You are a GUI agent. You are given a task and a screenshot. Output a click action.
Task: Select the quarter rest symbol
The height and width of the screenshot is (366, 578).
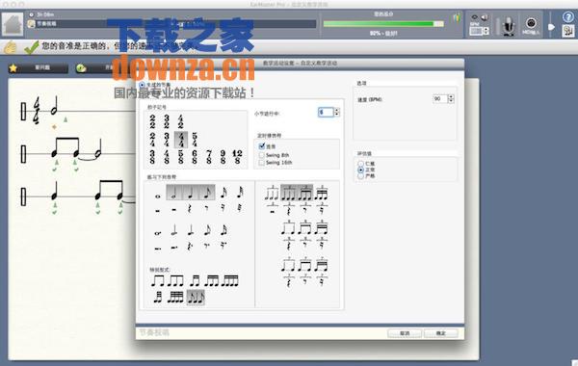(x=190, y=209)
